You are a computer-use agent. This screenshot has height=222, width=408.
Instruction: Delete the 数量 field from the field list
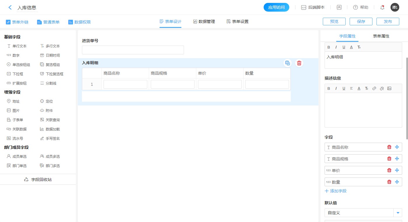(389, 182)
